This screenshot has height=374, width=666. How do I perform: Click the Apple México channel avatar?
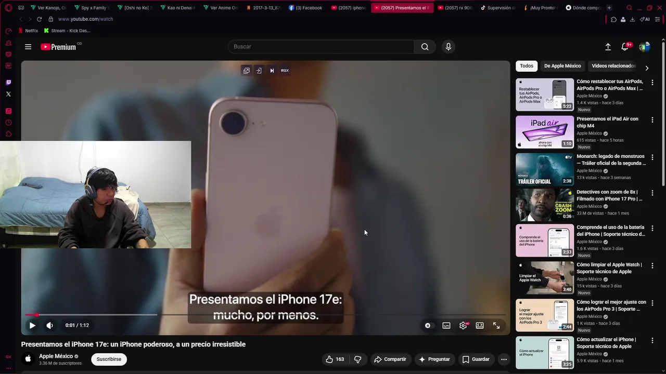28,359
